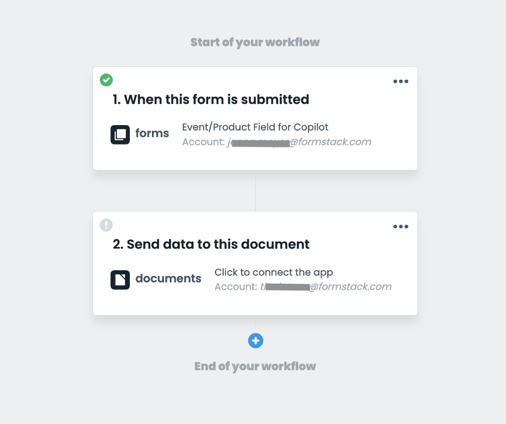This screenshot has height=424, width=506.
Task: Click the 'documents' app label
Action: point(168,279)
